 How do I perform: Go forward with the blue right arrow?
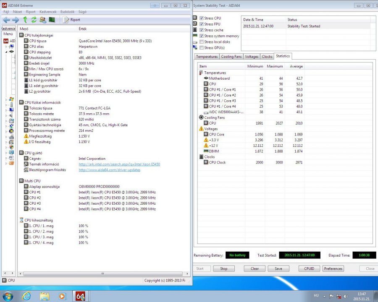pyautogui.click(x=16, y=20)
